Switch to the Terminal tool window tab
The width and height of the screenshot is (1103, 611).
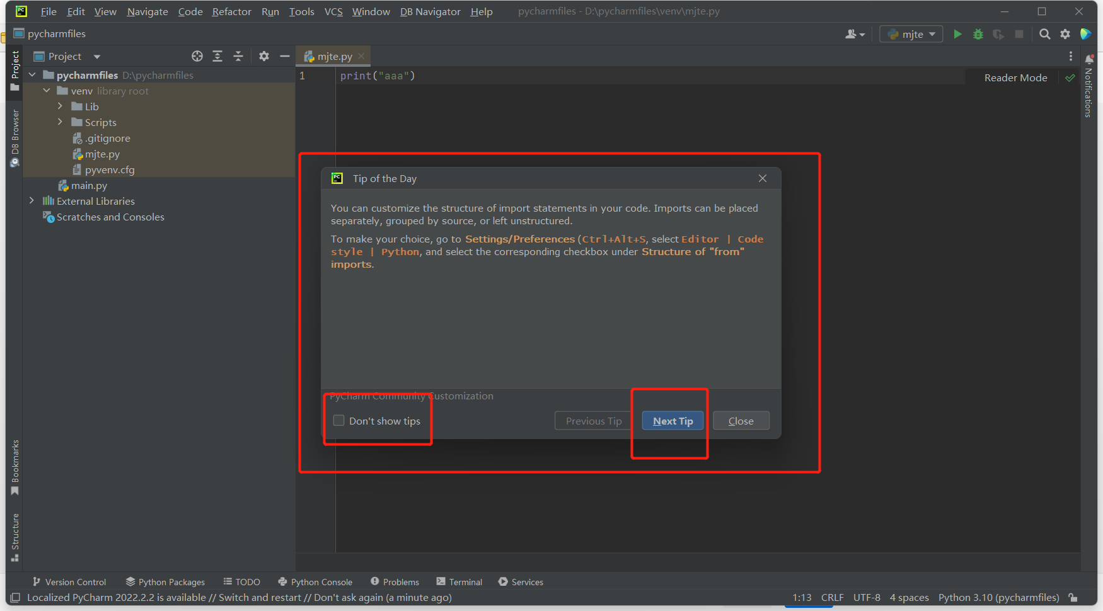[x=459, y=582]
